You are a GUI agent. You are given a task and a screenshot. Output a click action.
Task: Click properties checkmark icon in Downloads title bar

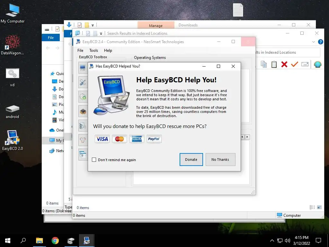tap(80, 25)
